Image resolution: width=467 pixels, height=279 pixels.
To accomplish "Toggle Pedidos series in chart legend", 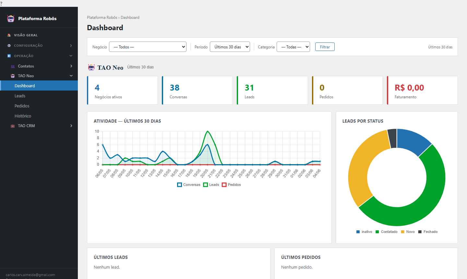I will [231, 185].
